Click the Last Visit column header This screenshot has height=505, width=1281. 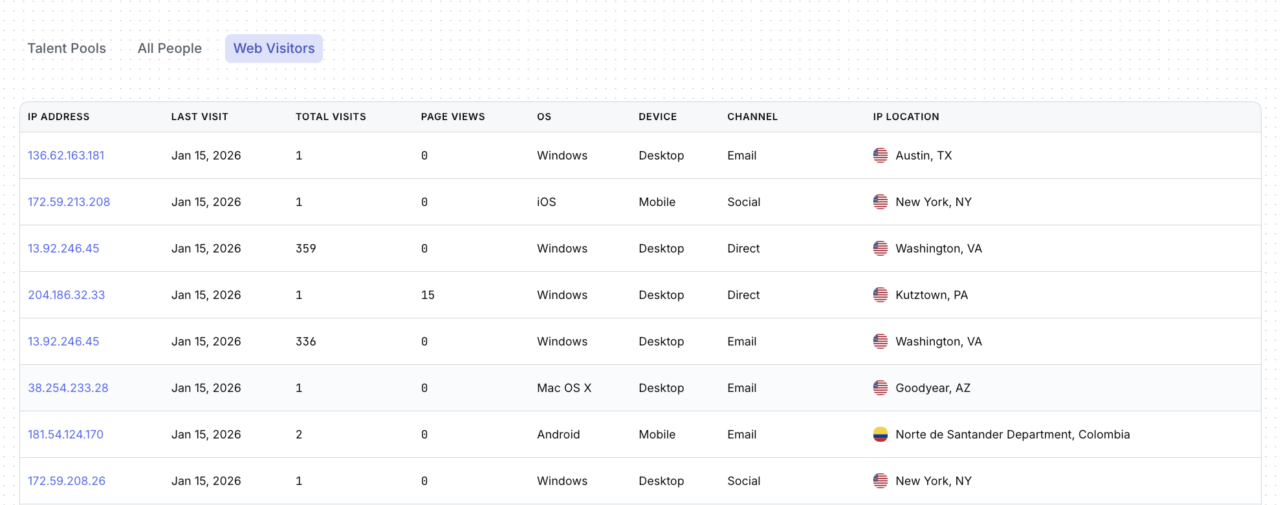tap(199, 117)
